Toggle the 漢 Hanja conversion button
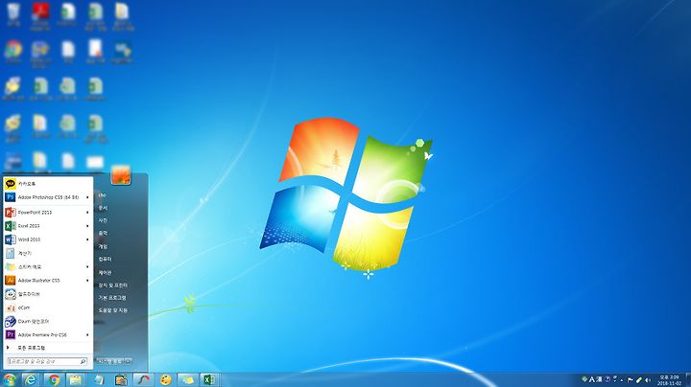The width and height of the screenshot is (691, 387). [599, 379]
